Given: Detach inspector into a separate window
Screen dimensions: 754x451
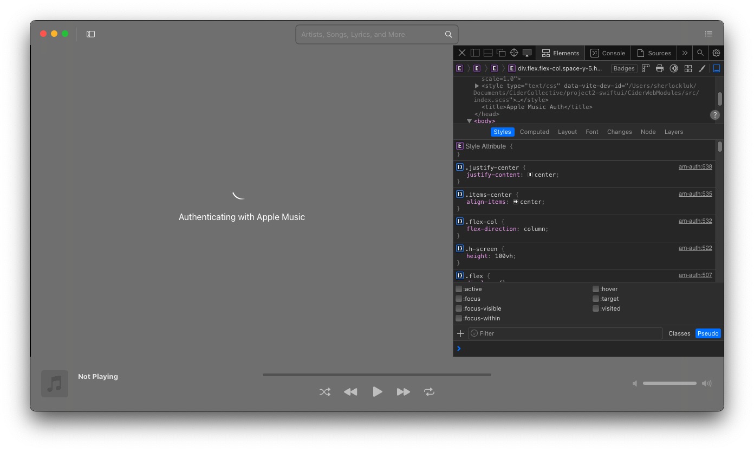Looking at the screenshot, I should 501,53.
